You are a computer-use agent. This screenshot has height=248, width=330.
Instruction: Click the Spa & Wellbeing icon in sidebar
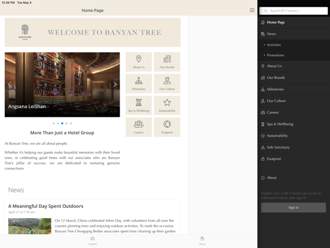(x=262, y=124)
